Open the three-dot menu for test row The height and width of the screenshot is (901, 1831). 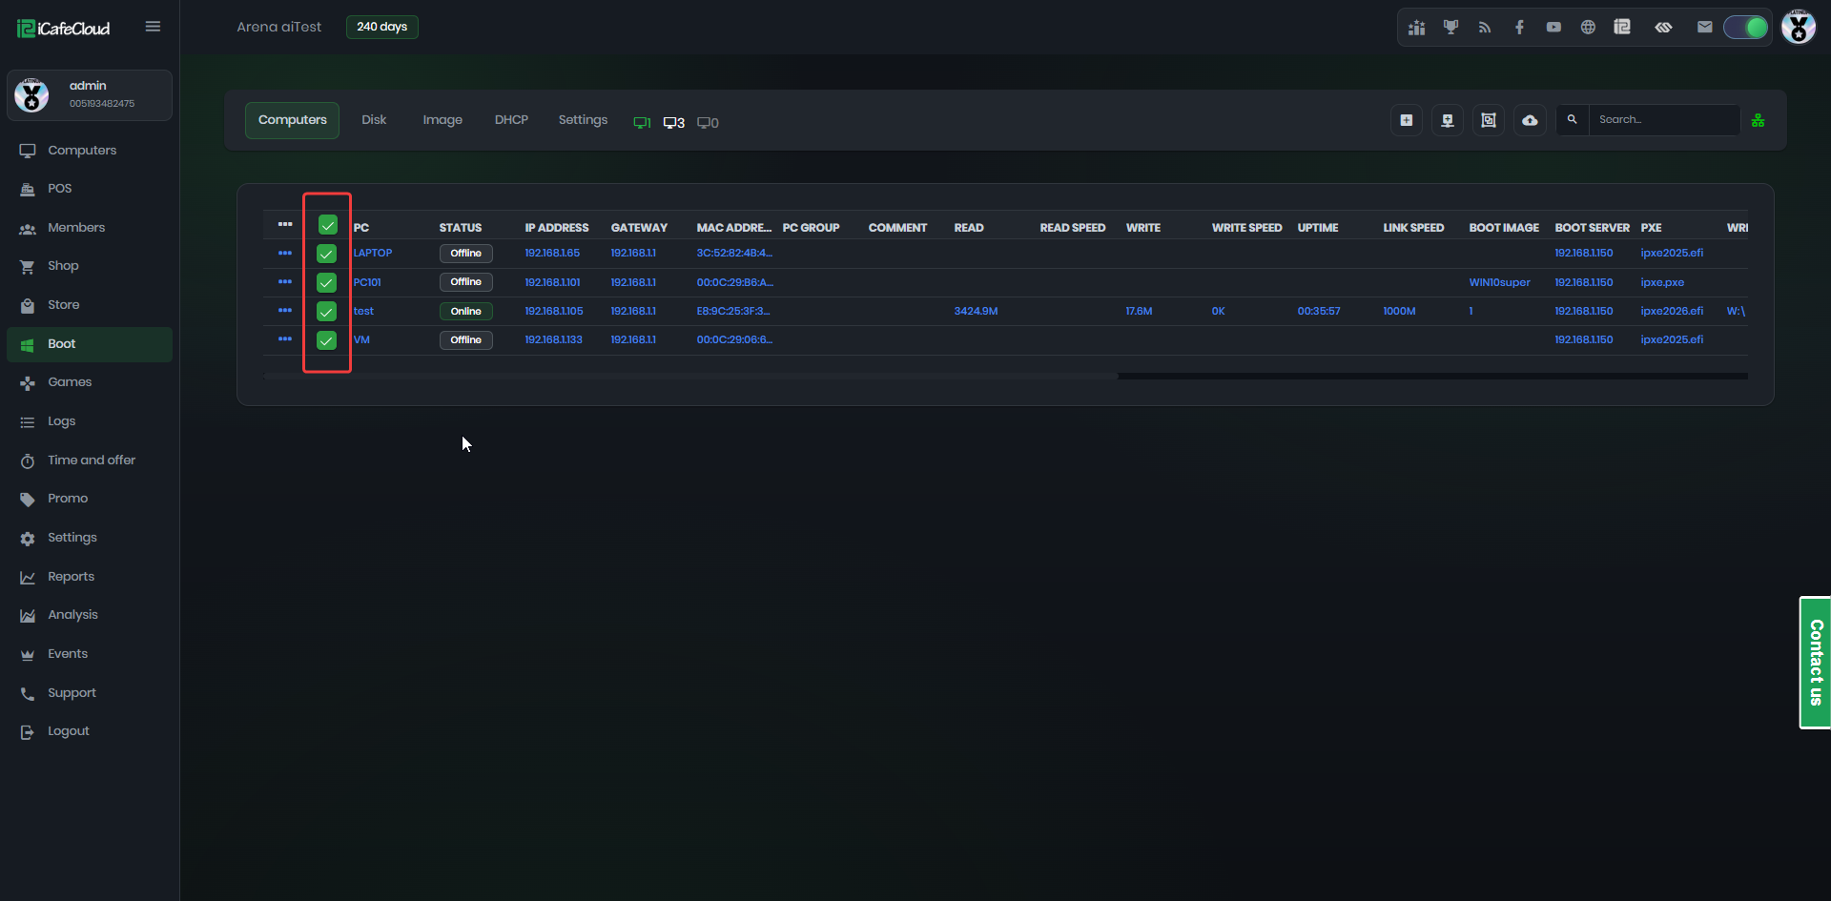284,311
